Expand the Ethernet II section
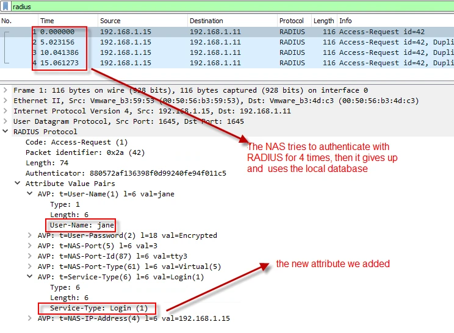 (x=6, y=101)
